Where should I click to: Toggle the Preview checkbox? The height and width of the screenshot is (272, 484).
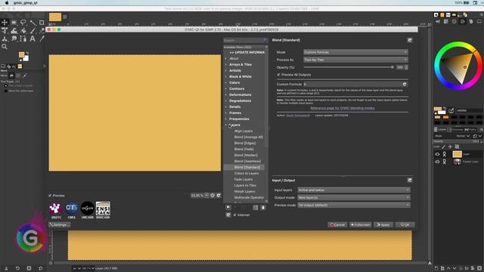click(50, 196)
